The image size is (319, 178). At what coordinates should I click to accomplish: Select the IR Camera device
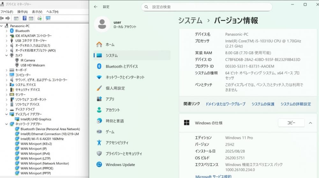coord(28,60)
